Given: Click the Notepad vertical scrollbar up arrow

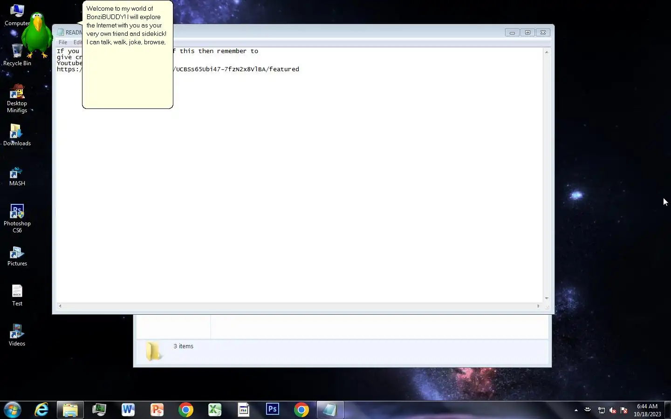Looking at the screenshot, I should 547,52.
